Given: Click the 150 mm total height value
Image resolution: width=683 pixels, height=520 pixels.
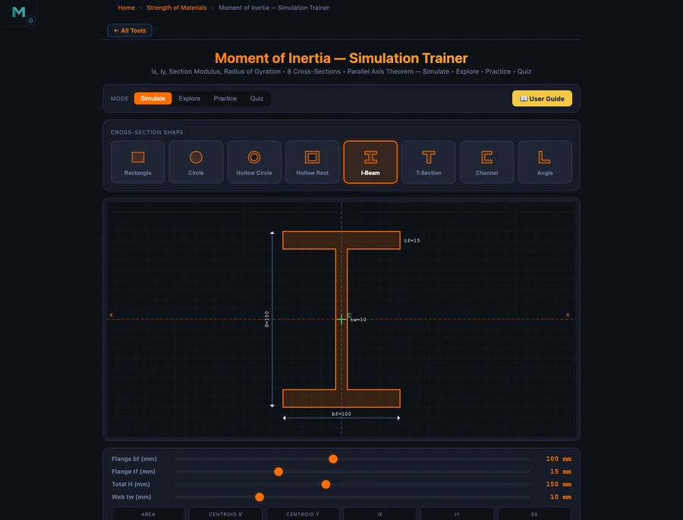Looking at the screenshot, I should point(559,484).
